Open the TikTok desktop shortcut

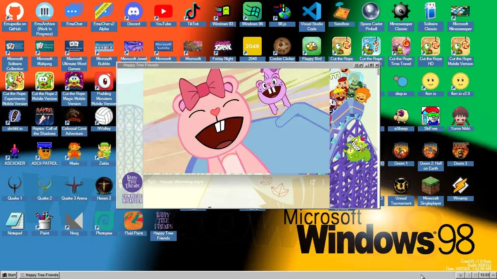tap(193, 14)
